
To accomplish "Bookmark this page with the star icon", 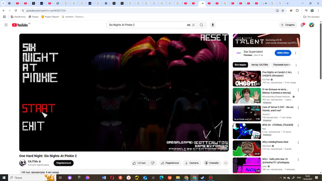I will (283, 10).
